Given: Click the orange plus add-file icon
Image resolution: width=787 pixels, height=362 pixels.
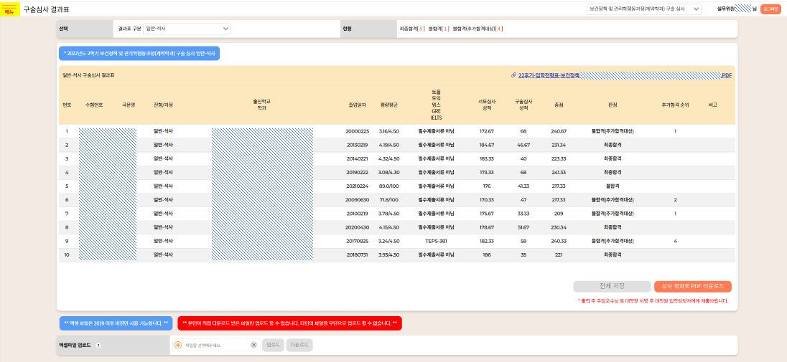Looking at the screenshot, I should [178, 345].
